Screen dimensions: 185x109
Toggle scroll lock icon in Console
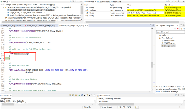coord(73,95)
